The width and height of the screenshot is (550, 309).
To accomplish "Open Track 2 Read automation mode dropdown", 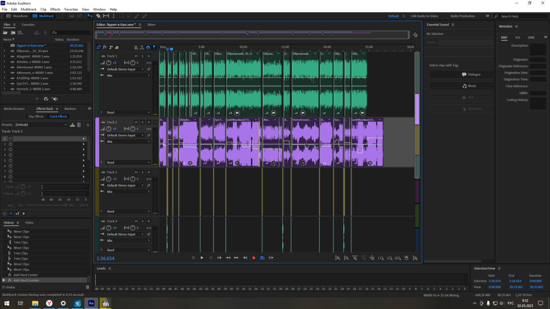I will 128,162.
